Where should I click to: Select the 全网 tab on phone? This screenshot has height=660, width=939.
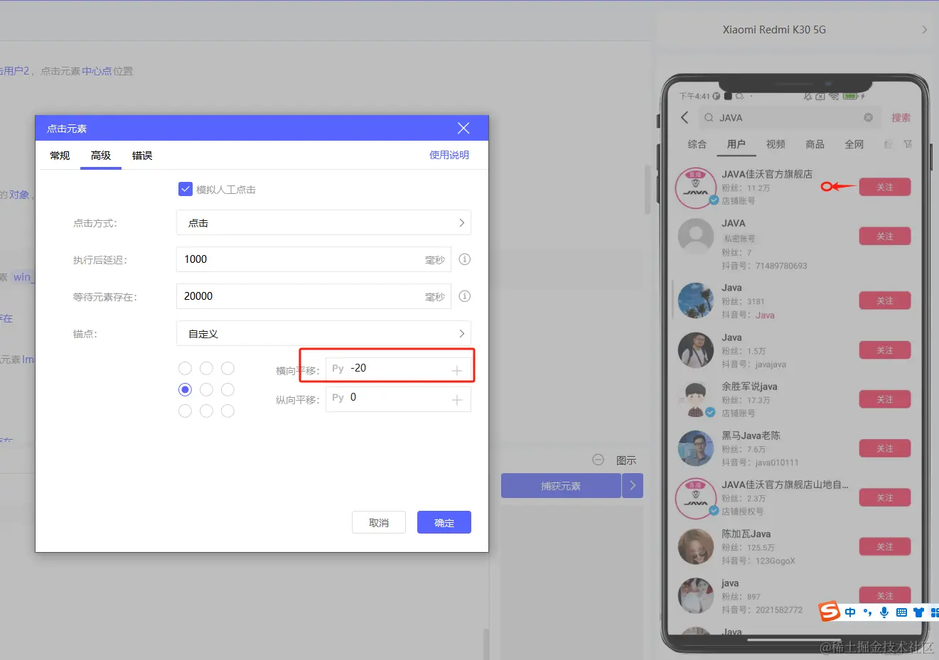[x=854, y=144]
